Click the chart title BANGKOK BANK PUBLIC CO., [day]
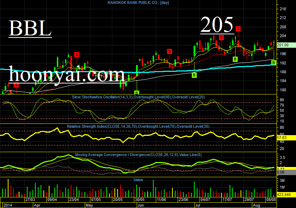Viewport: 296px width, 208px height. tap(138, 2)
